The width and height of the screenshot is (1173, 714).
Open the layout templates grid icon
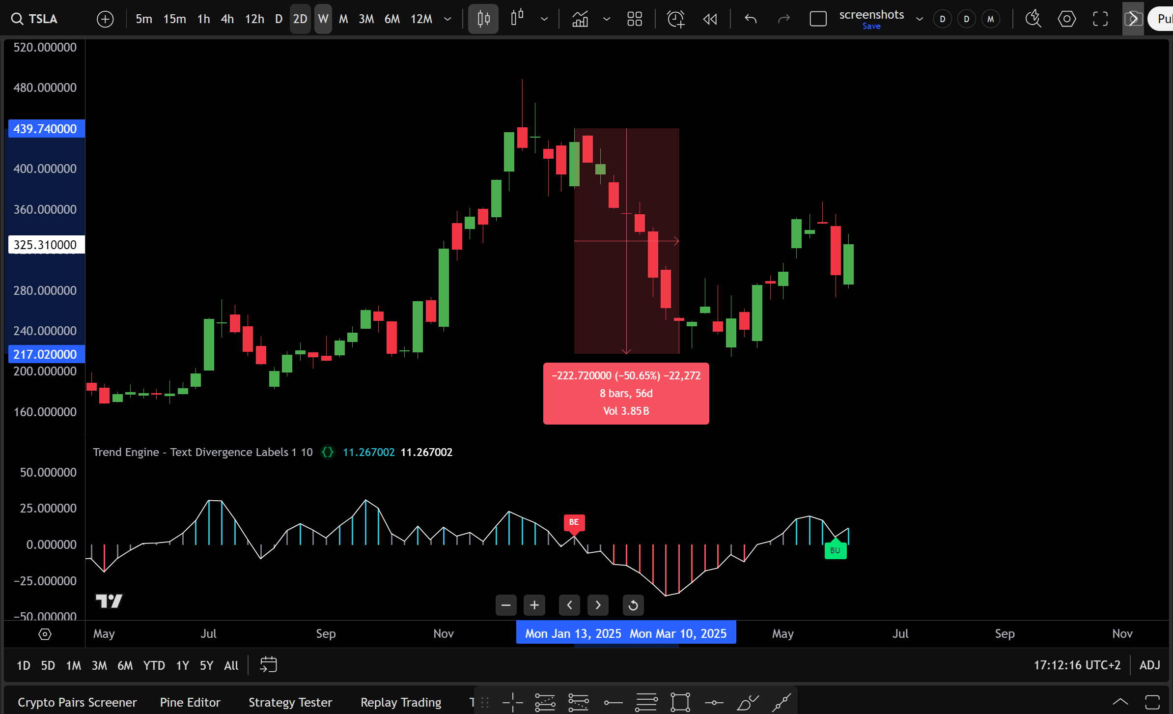(x=635, y=19)
